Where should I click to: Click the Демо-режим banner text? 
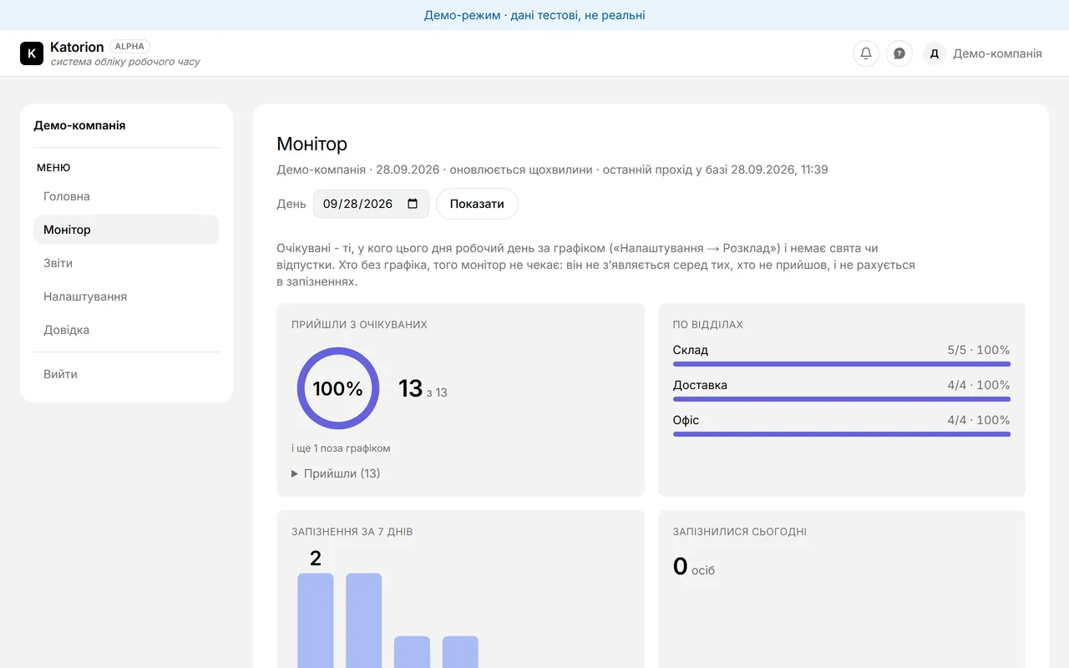pos(534,15)
